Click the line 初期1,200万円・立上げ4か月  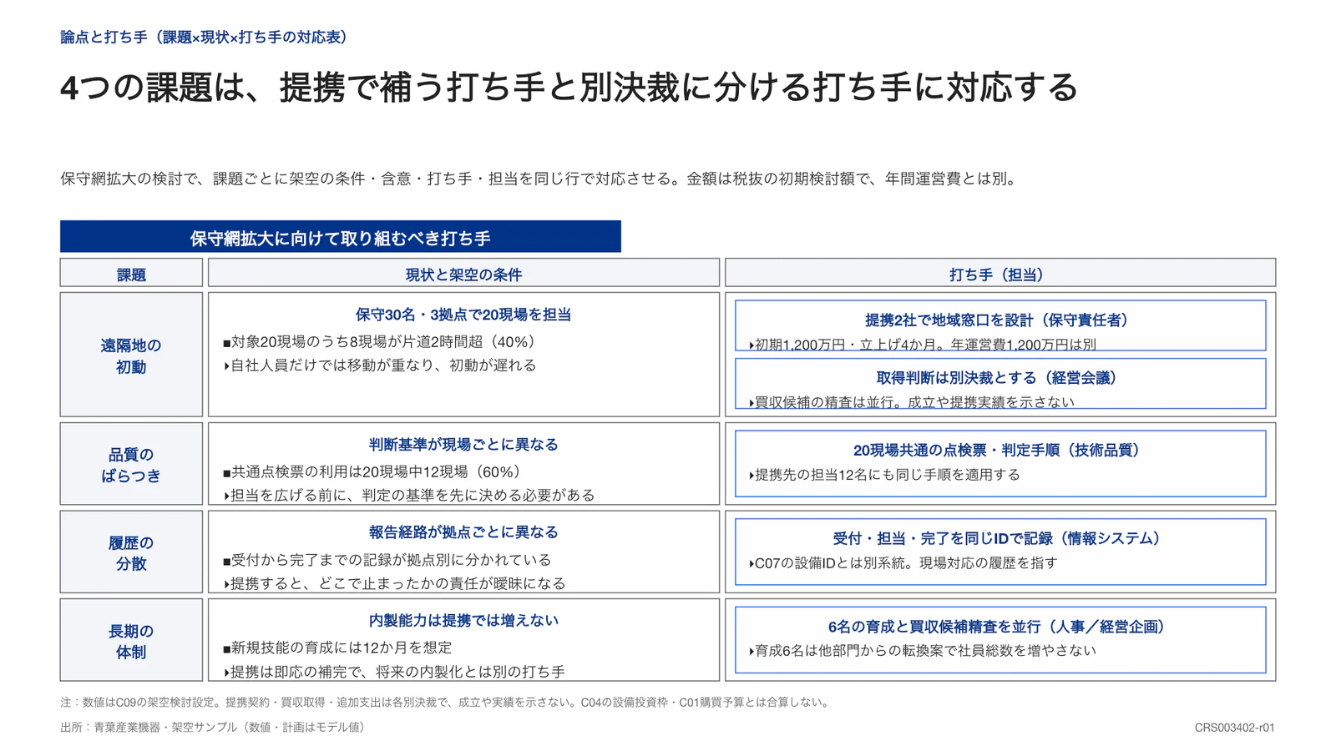(923, 345)
